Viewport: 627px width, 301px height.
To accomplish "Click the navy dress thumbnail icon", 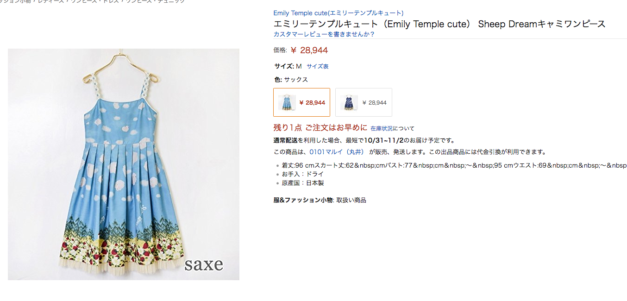I will tap(349, 102).
